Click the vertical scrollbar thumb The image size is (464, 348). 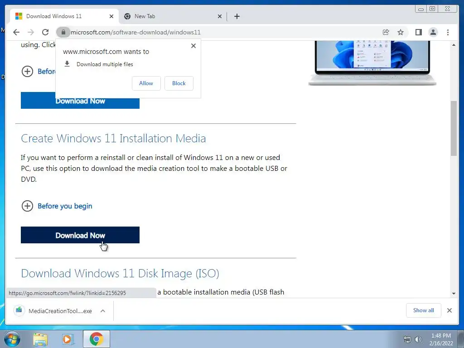click(454, 128)
